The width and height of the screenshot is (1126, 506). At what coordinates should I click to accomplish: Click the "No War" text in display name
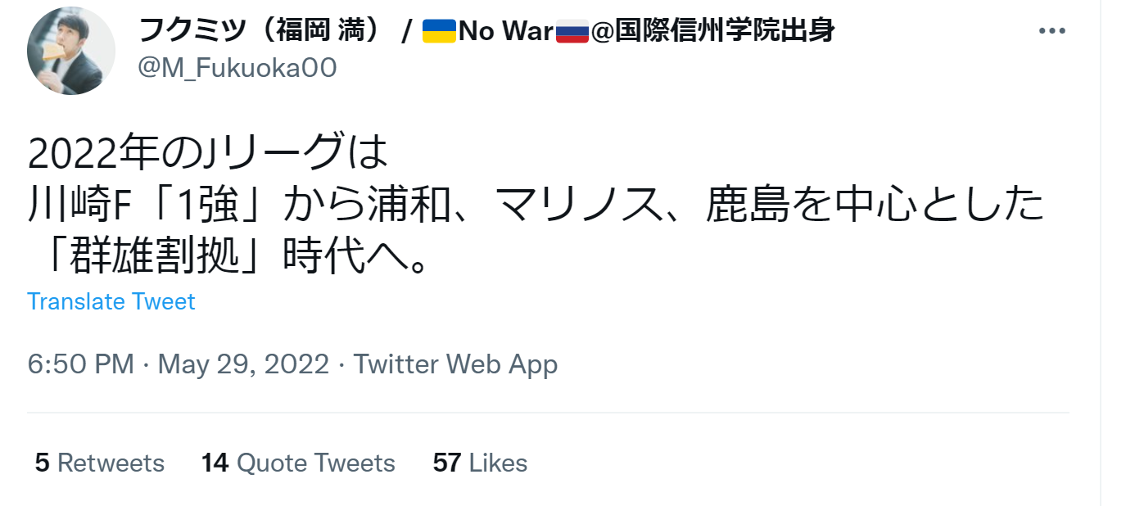point(506,31)
